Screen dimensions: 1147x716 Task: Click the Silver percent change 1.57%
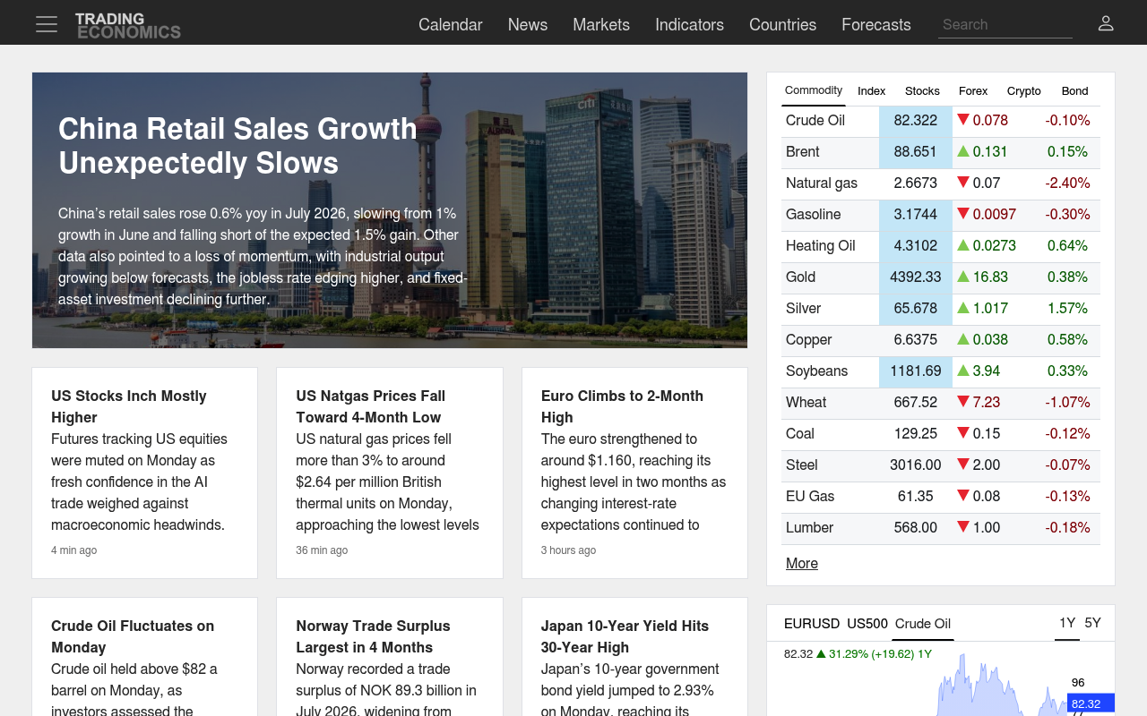[1067, 309]
